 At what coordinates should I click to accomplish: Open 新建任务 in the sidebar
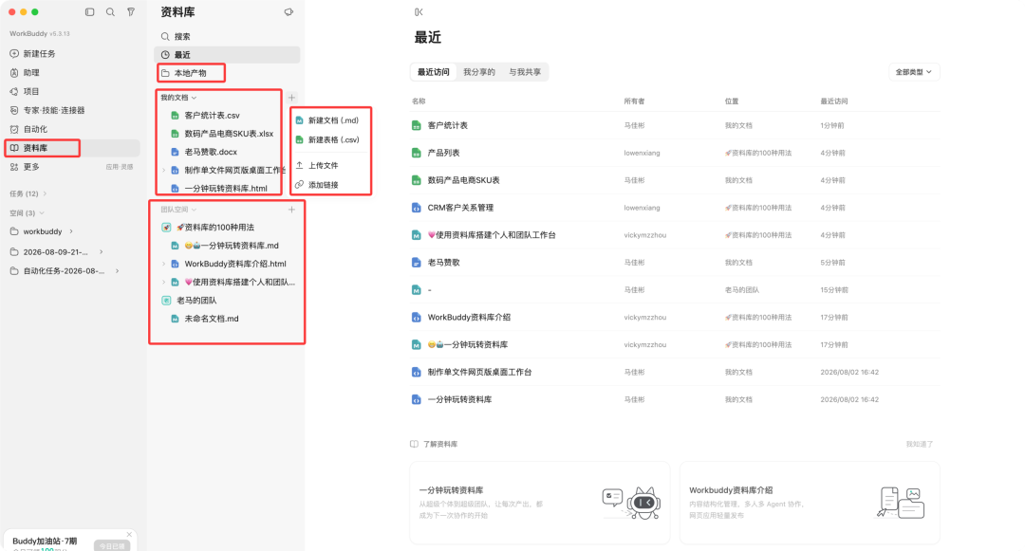[x=39, y=53]
